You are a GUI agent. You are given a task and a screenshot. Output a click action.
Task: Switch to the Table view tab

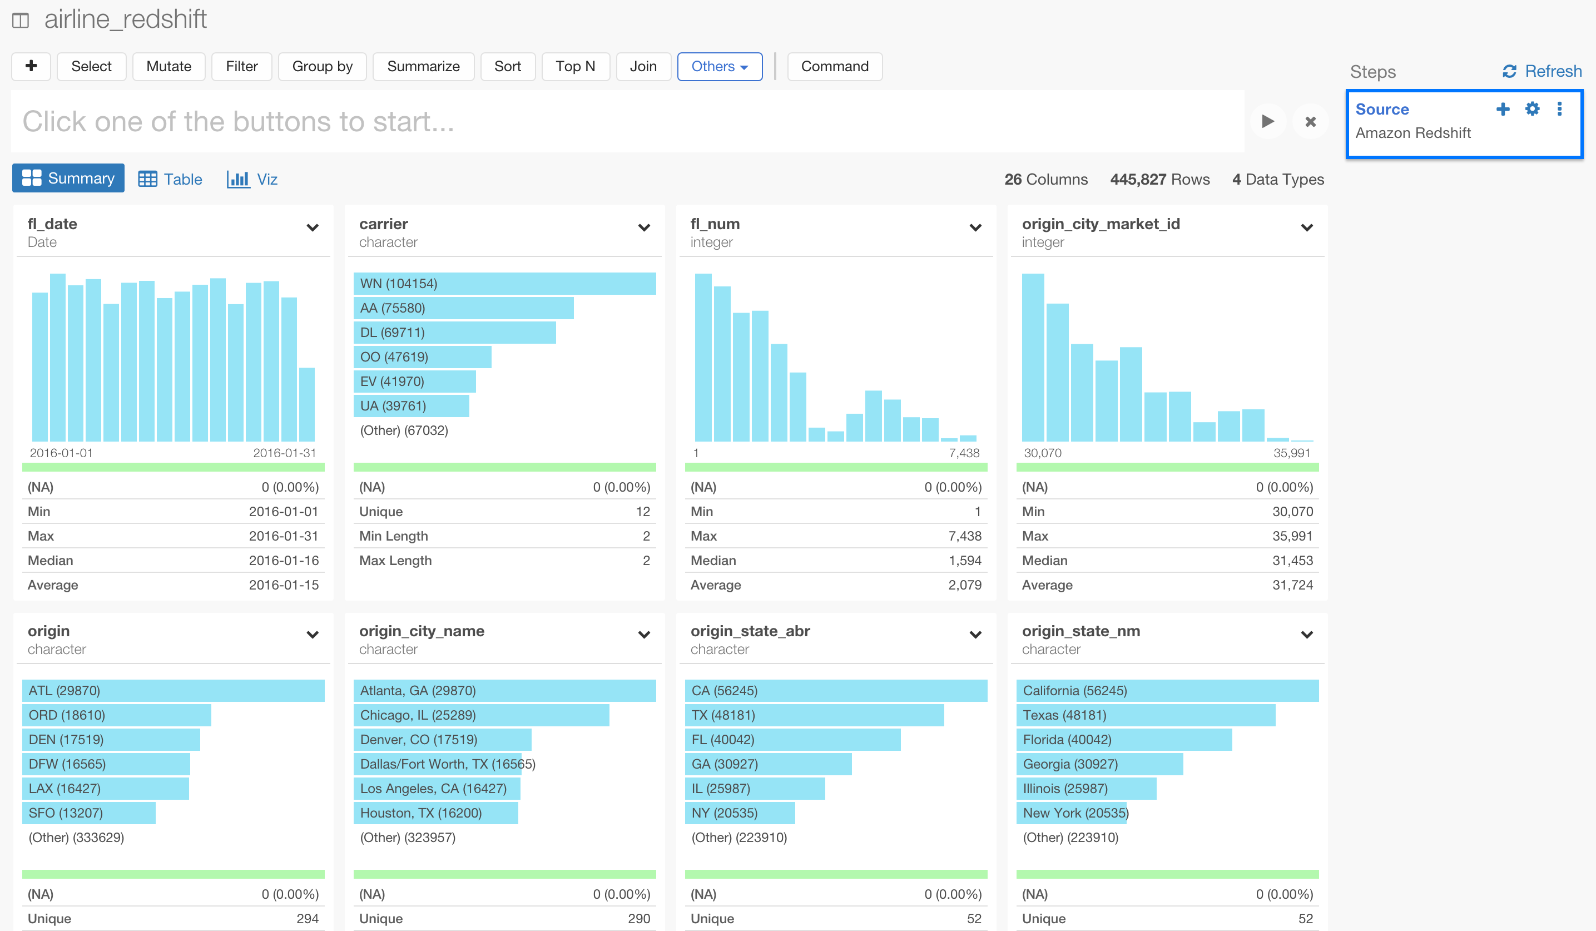(x=170, y=179)
